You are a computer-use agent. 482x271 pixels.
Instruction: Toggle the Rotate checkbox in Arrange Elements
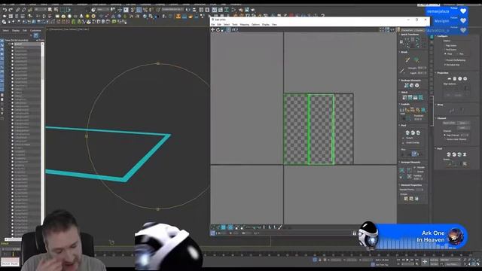tap(415, 172)
